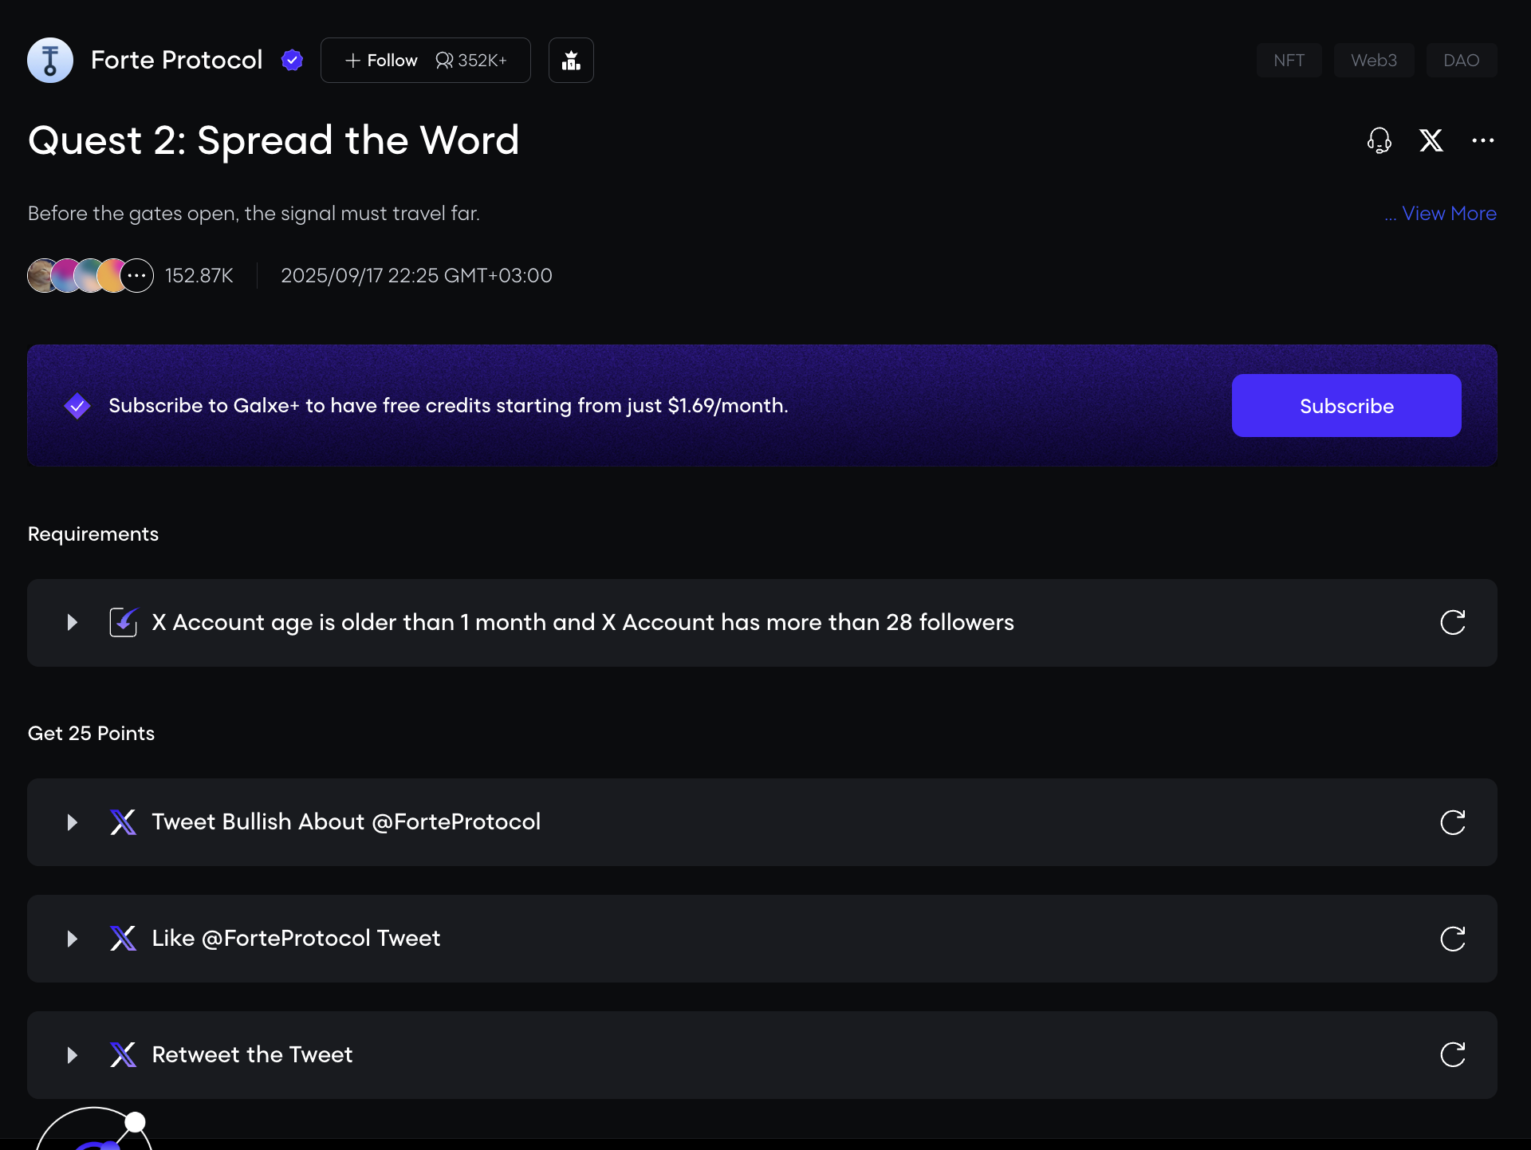Refresh Like @ForteProtocol Tweet verification
Screen dimensions: 1531x1150
[1452, 939]
